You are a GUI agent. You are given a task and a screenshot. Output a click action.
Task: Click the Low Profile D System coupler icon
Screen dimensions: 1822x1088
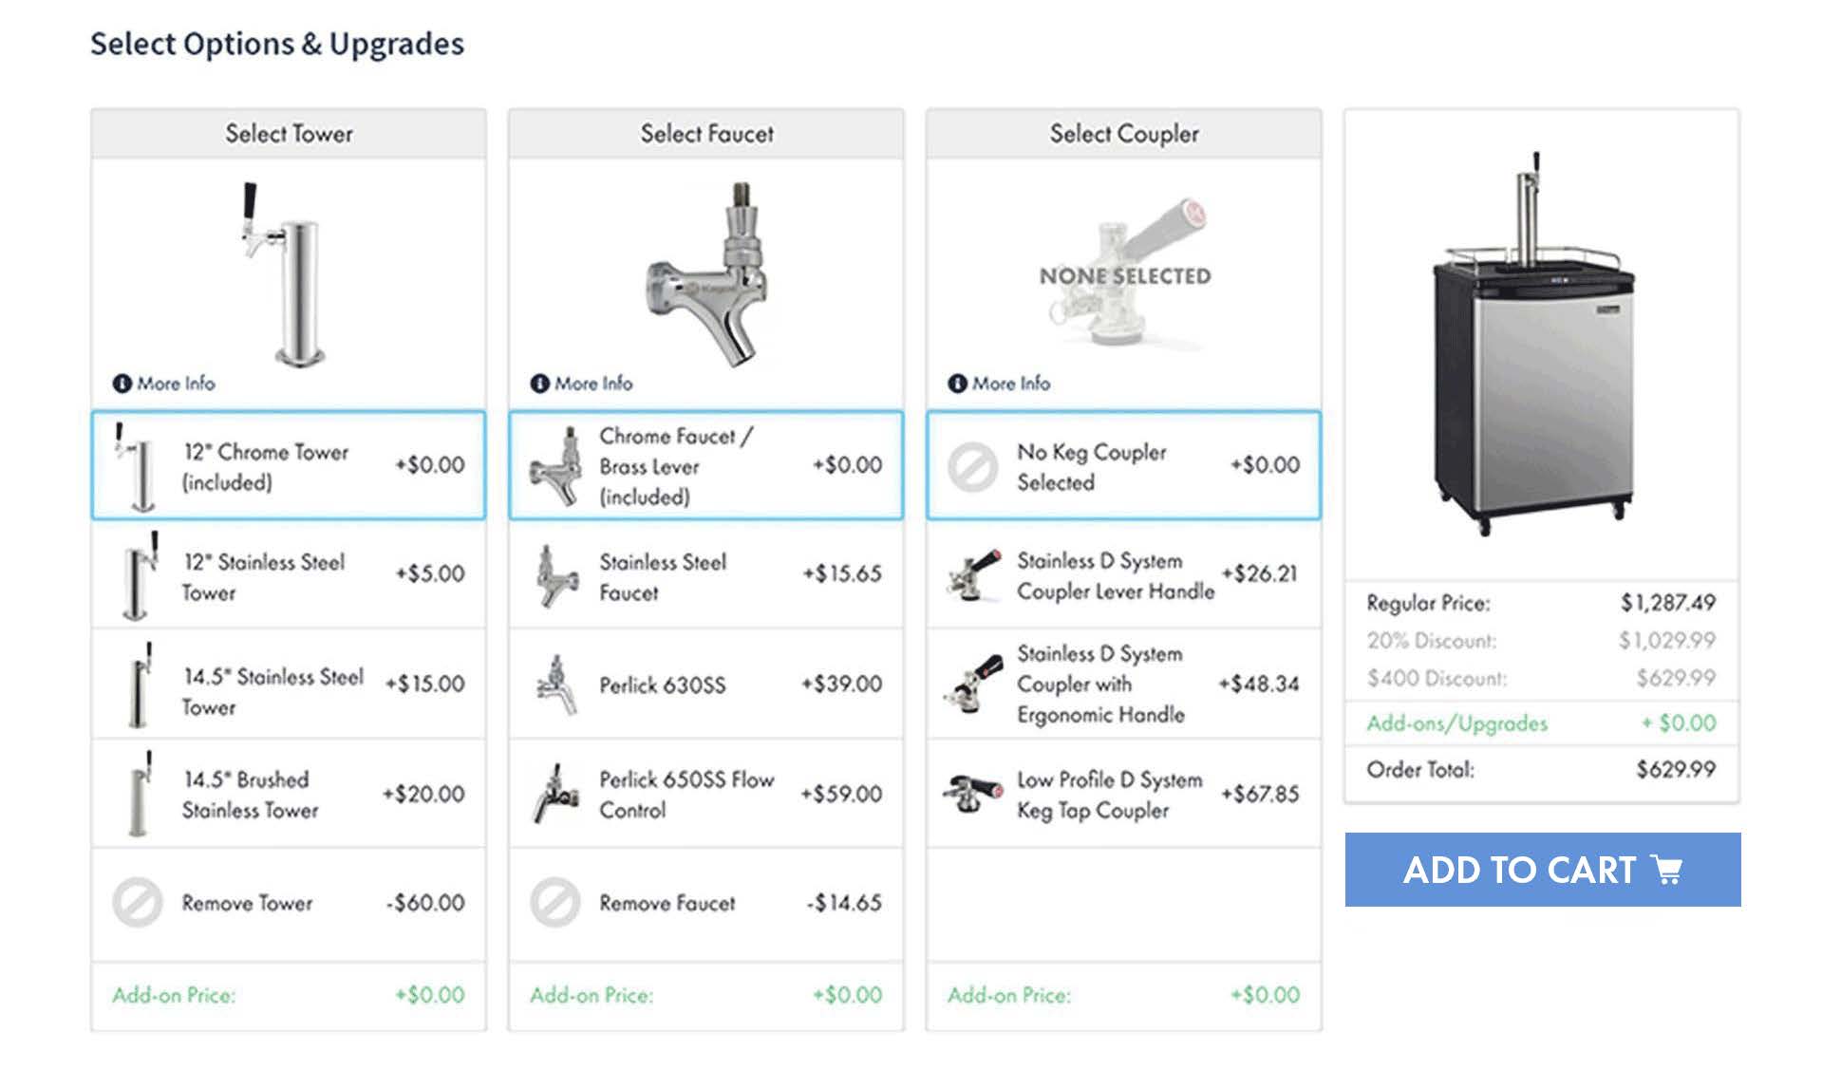tap(973, 793)
